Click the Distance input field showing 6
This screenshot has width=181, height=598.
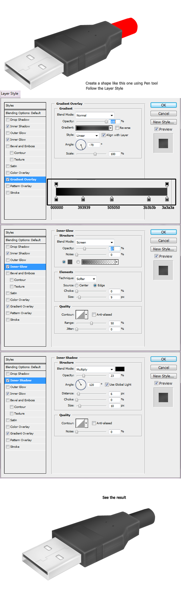click(114, 394)
